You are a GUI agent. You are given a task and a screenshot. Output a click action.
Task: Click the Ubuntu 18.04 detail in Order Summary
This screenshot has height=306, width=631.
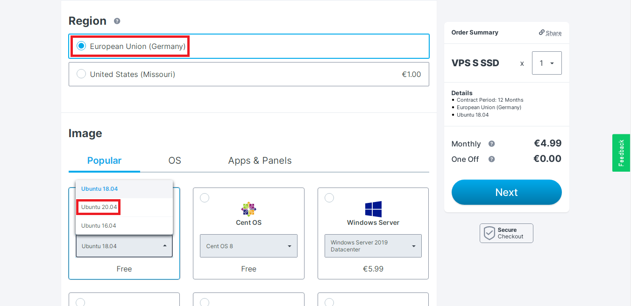[473, 115]
